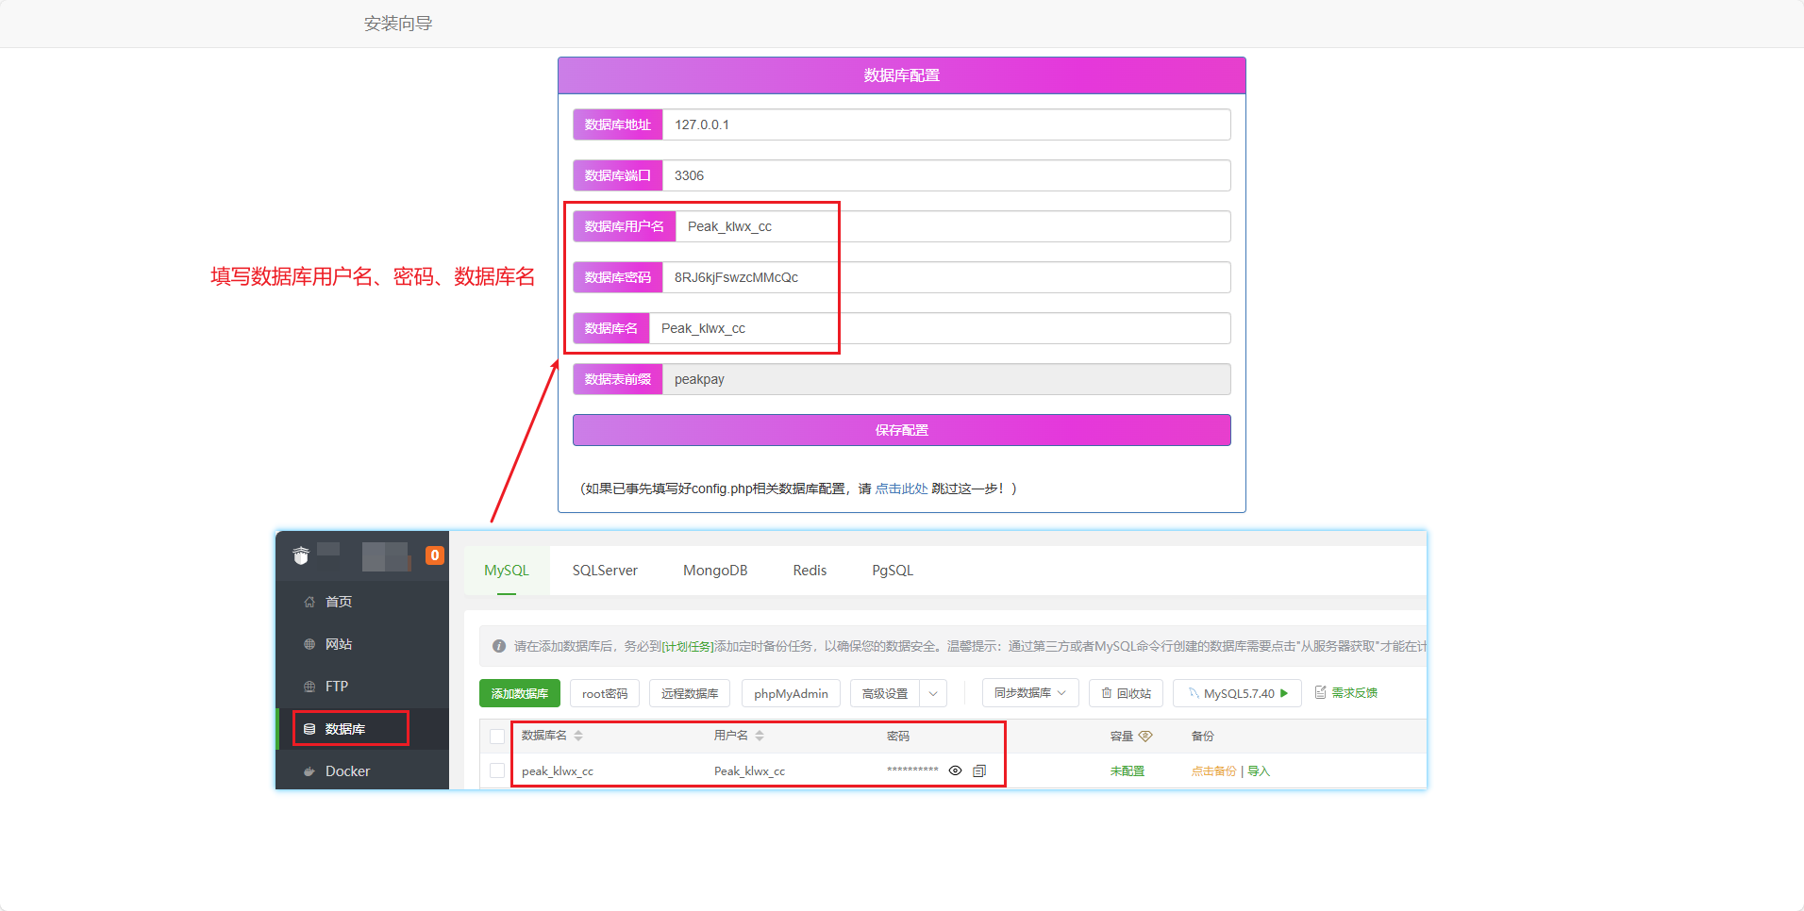Open the 首页 item in panel sidebar
This screenshot has height=911, width=1804.
click(x=339, y=602)
